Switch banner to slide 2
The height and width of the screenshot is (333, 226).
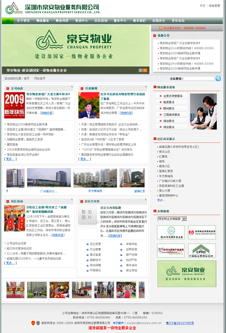click(145, 70)
